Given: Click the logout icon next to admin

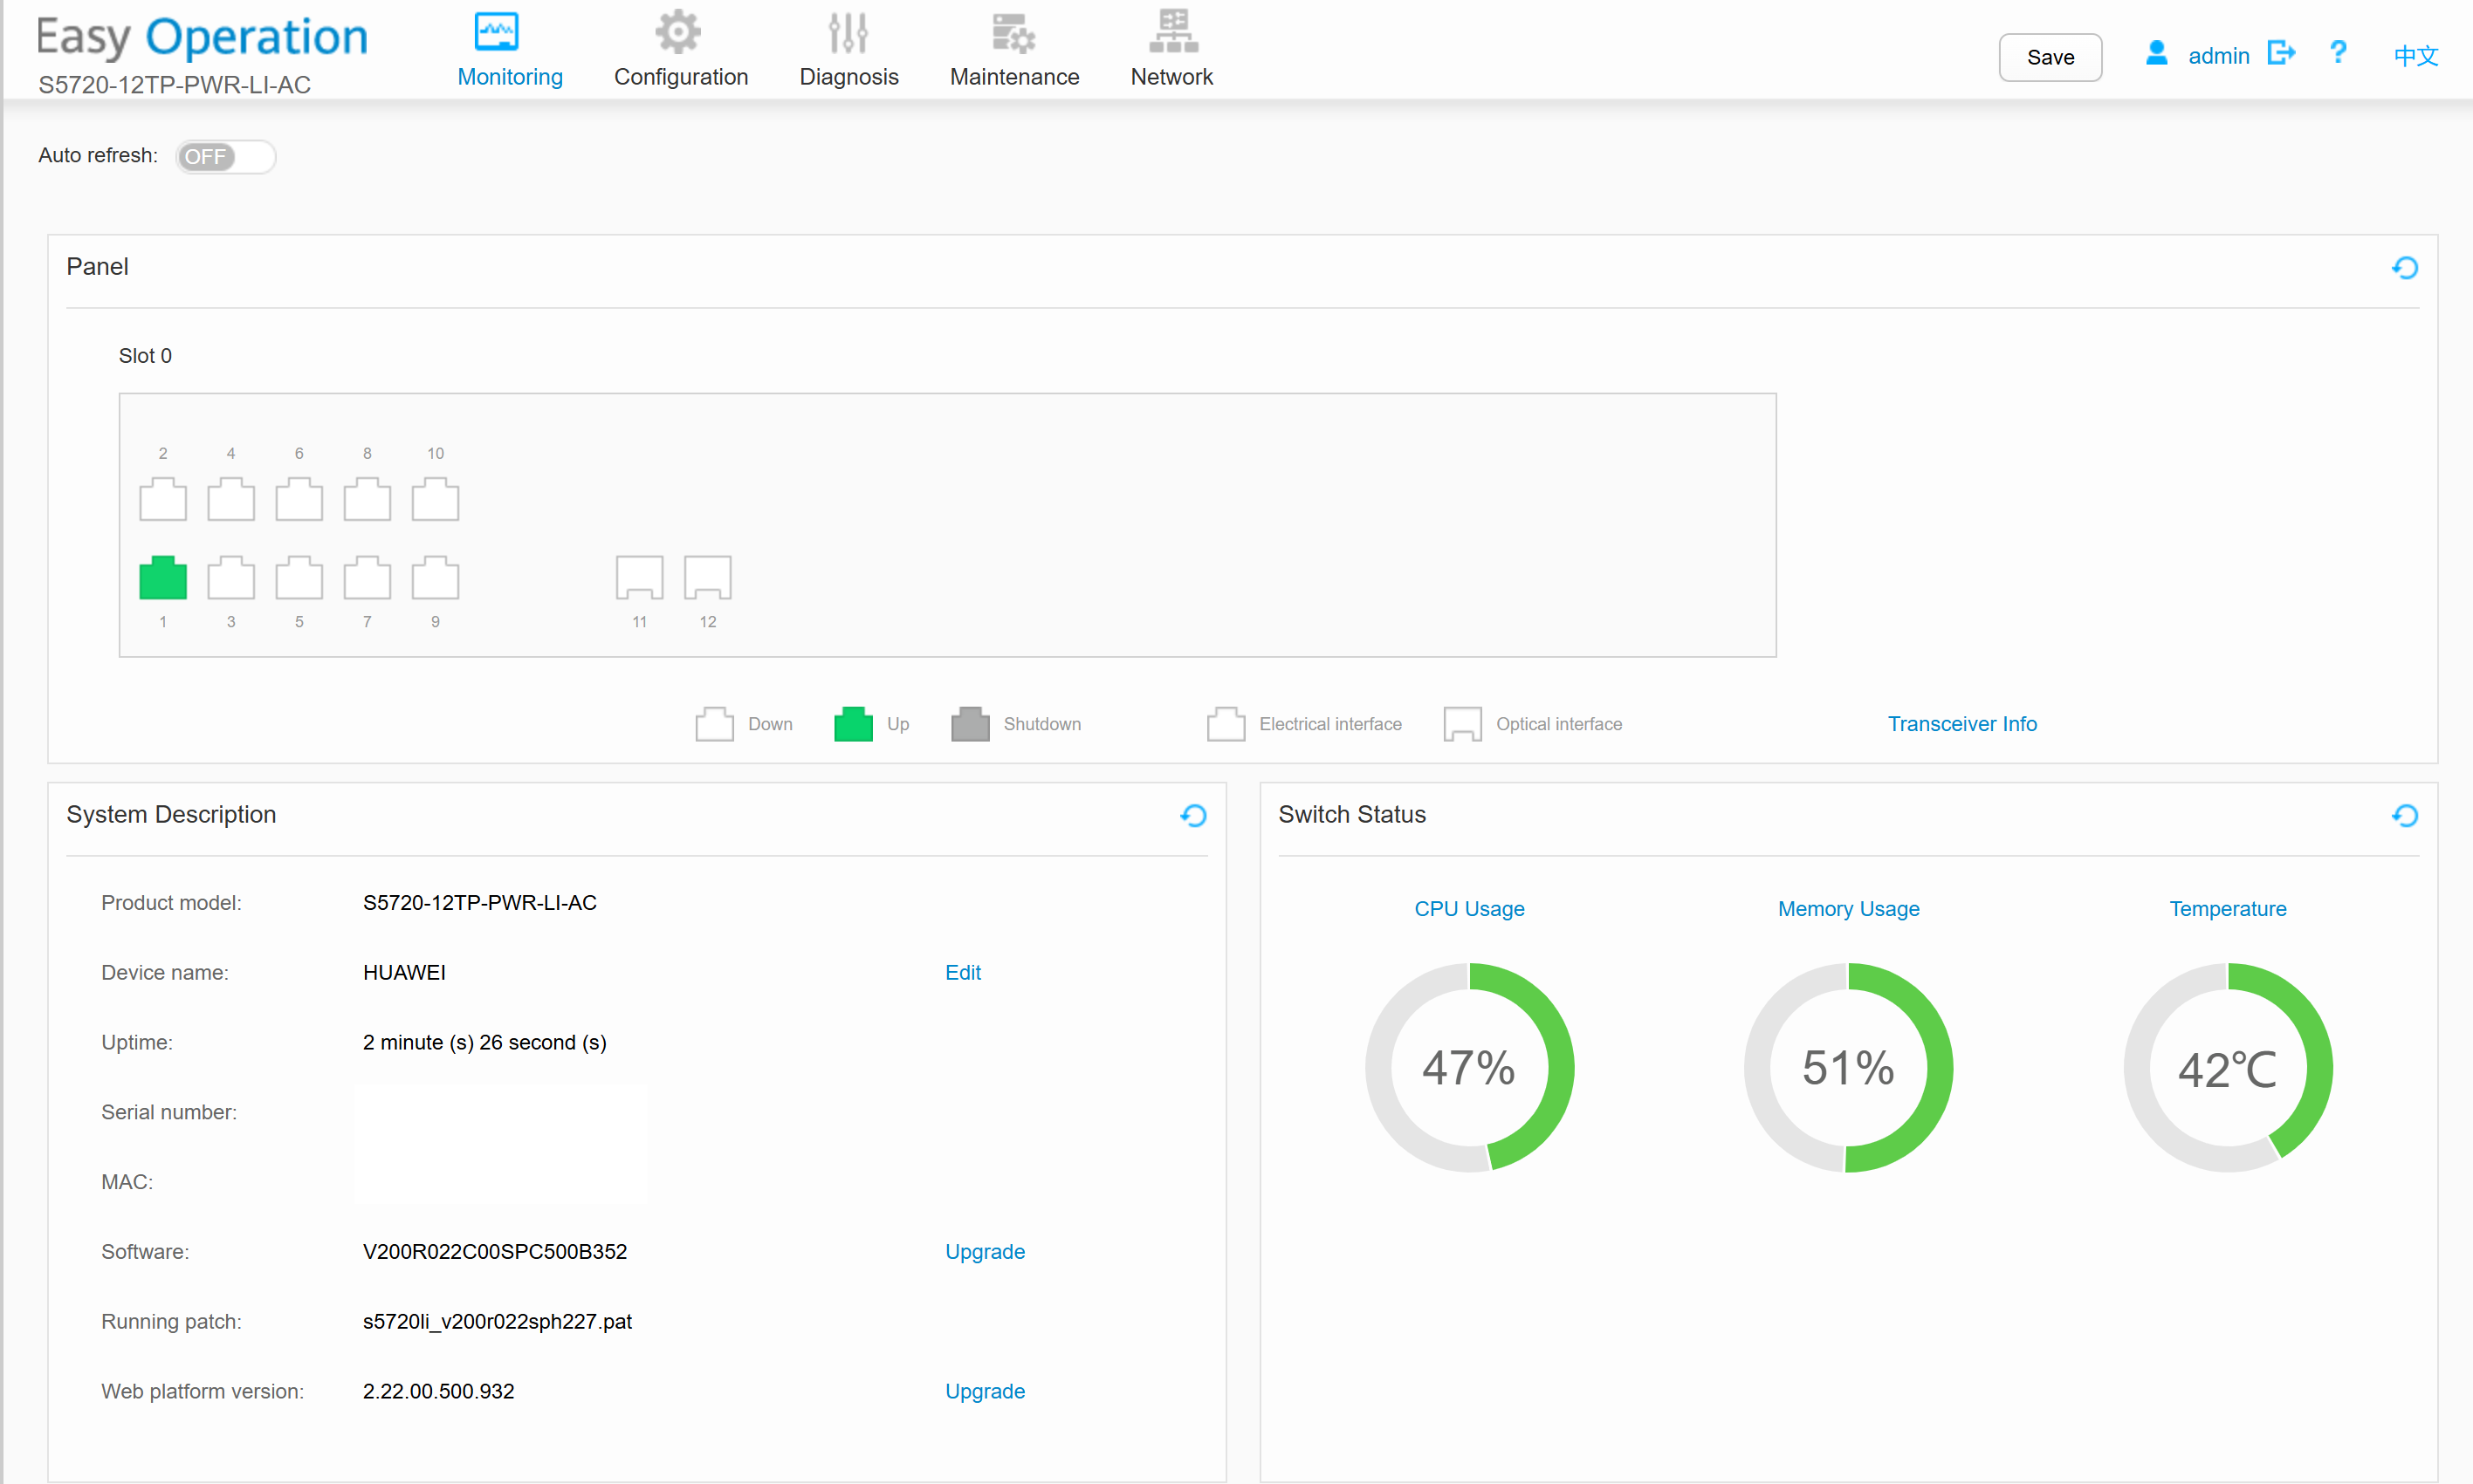Looking at the screenshot, I should pyautogui.click(x=2280, y=53).
